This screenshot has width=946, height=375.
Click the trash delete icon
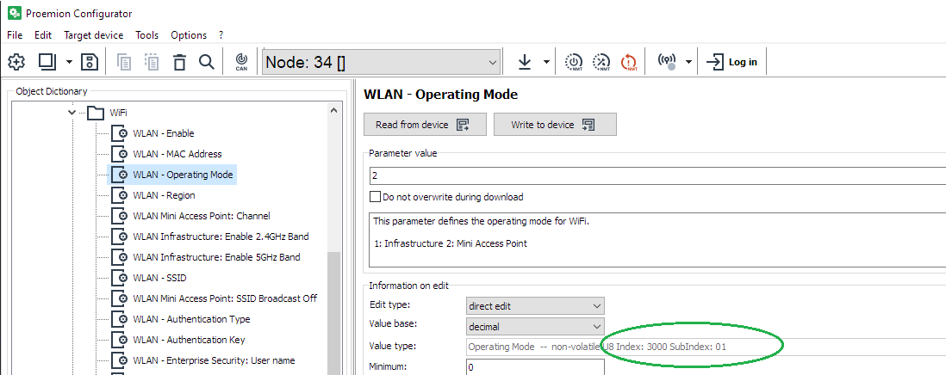pos(179,62)
